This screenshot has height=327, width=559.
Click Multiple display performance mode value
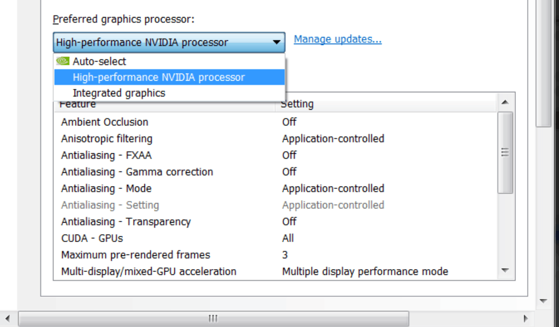[365, 271]
